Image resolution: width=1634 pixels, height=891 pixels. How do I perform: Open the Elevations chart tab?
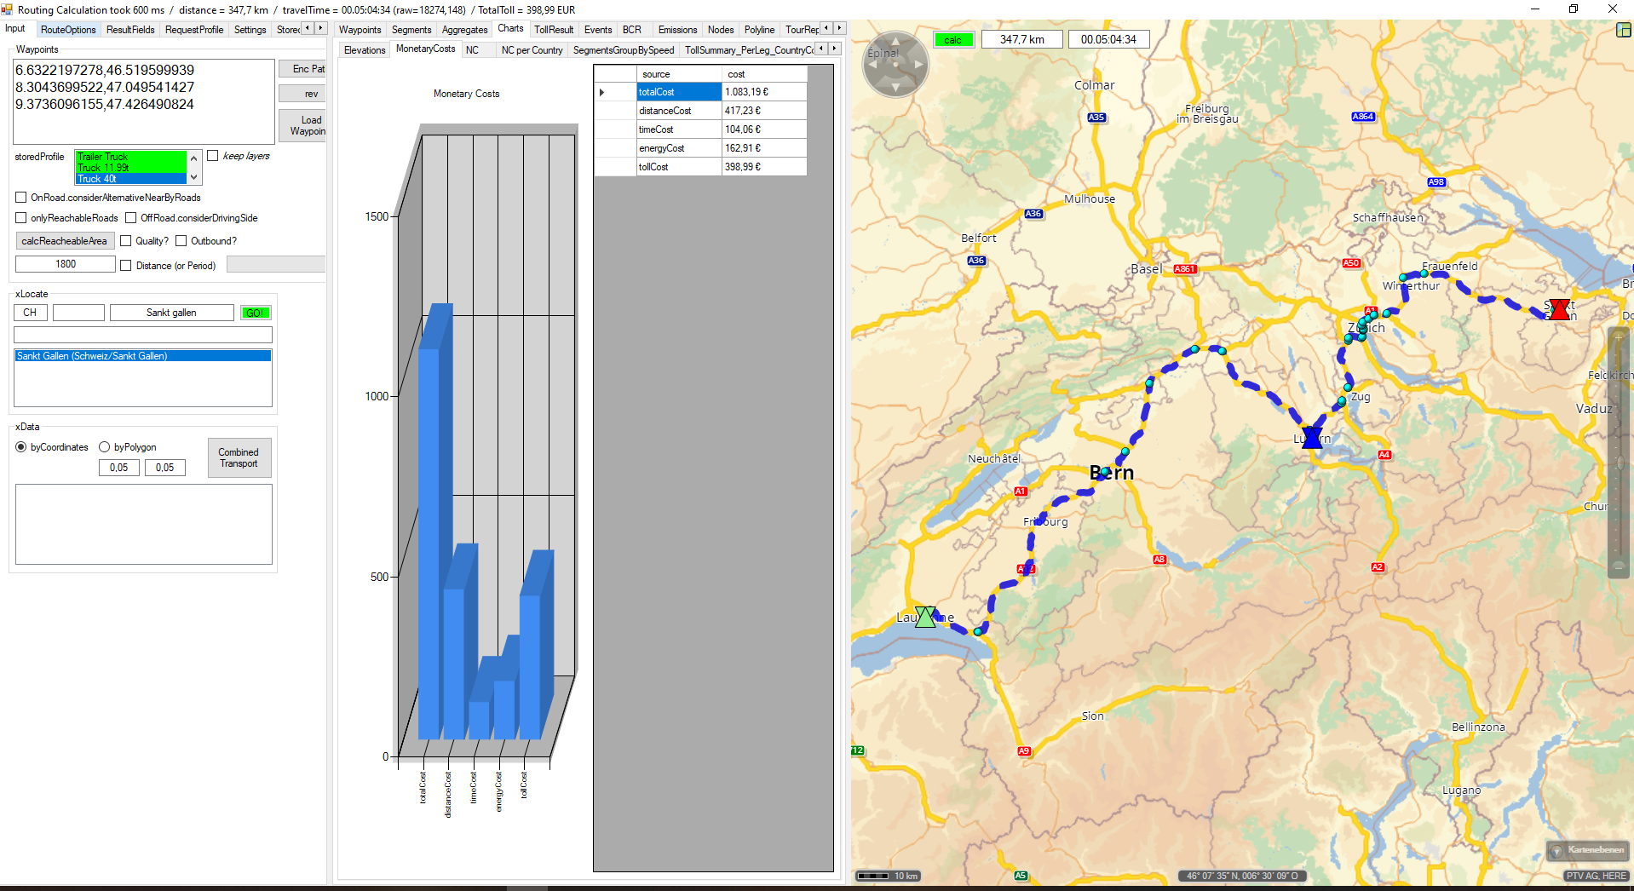(365, 50)
